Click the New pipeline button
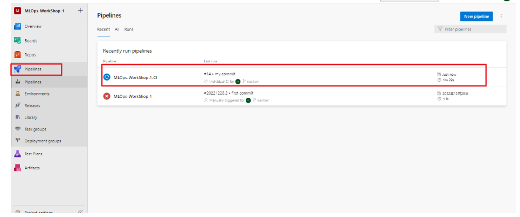520x217 pixels. coord(476,16)
